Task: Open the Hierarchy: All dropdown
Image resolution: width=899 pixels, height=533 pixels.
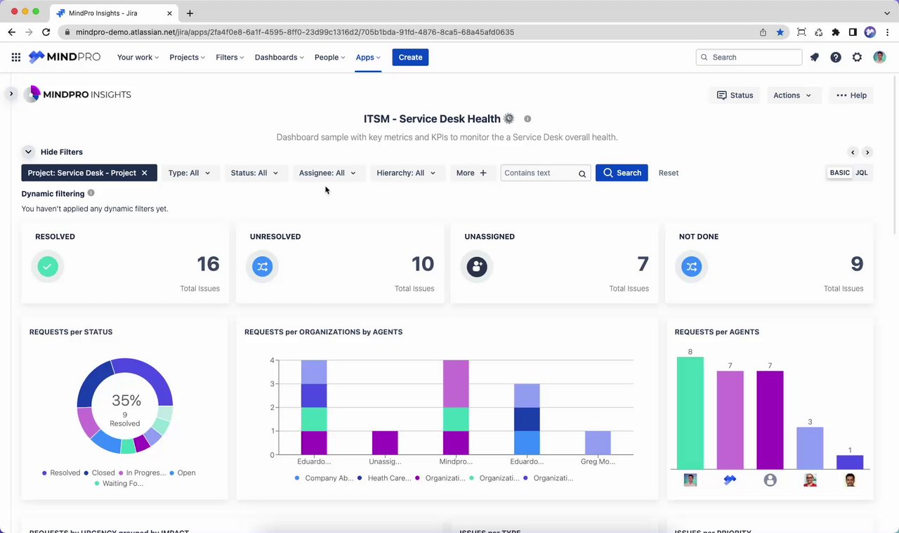Action: tap(406, 173)
